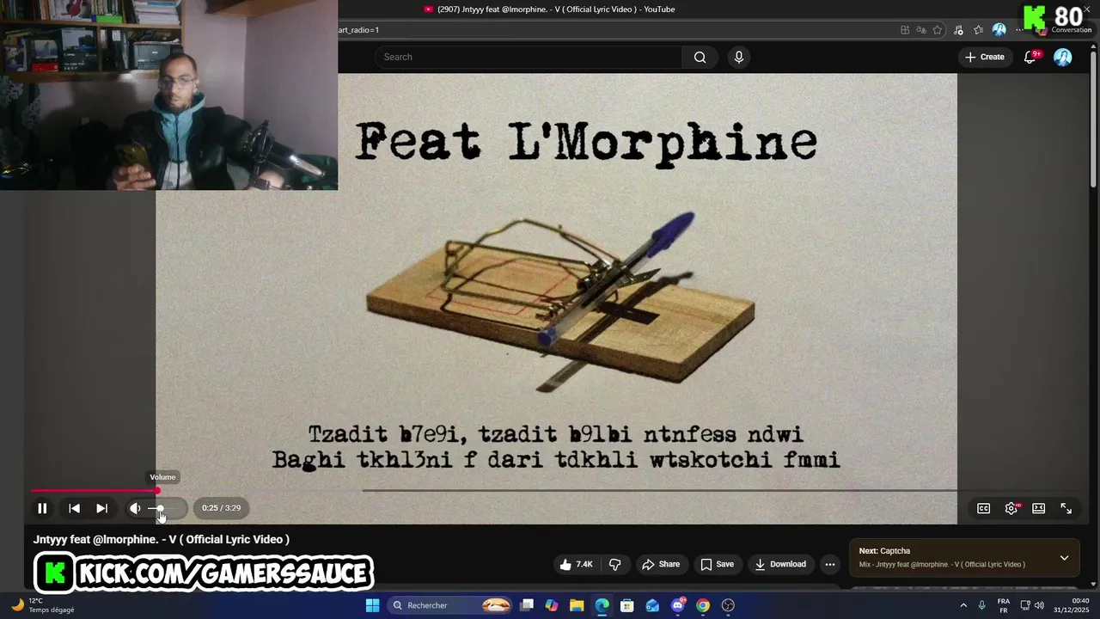
Task: Click the 0:25 / 3:29 time display
Action: click(x=221, y=508)
